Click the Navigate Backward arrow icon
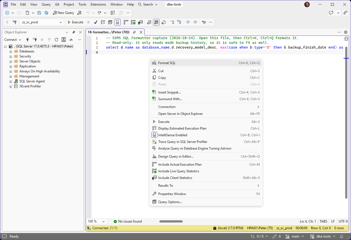 [x=7, y=13]
